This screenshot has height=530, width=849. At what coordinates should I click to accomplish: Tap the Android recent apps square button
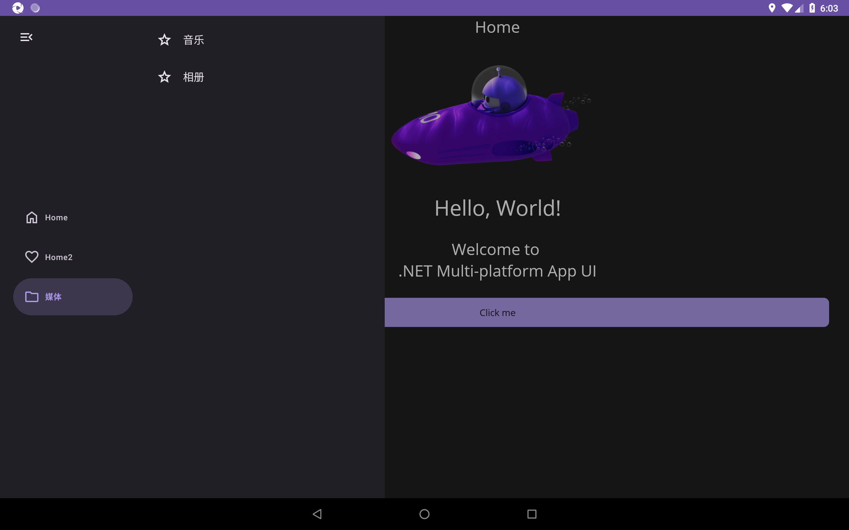click(x=532, y=514)
